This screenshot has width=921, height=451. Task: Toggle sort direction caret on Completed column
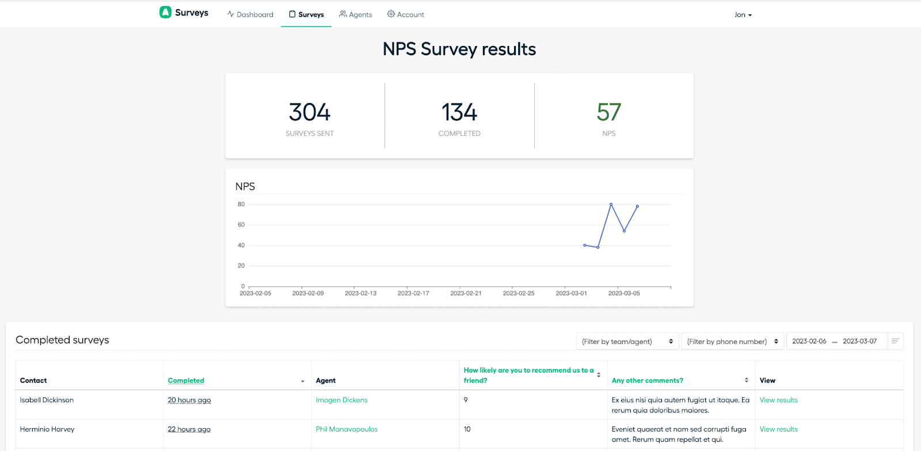click(x=303, y=381)
